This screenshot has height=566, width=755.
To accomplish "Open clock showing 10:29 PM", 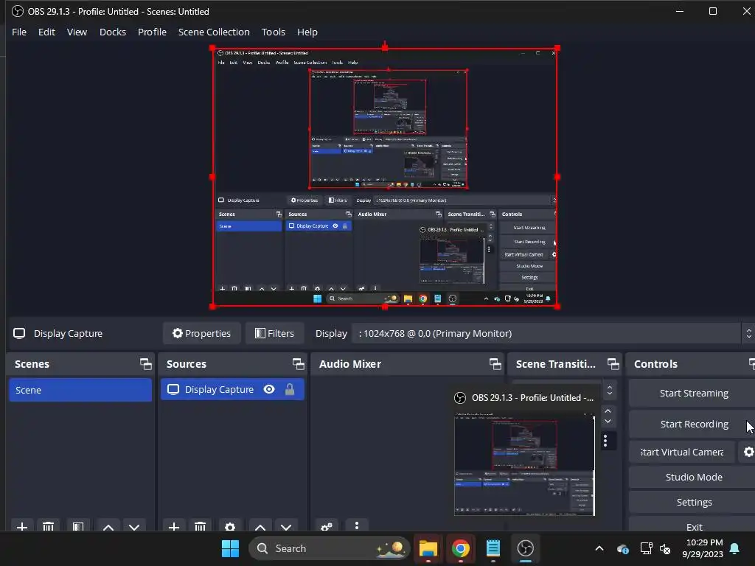I will (x=703, y=548).
